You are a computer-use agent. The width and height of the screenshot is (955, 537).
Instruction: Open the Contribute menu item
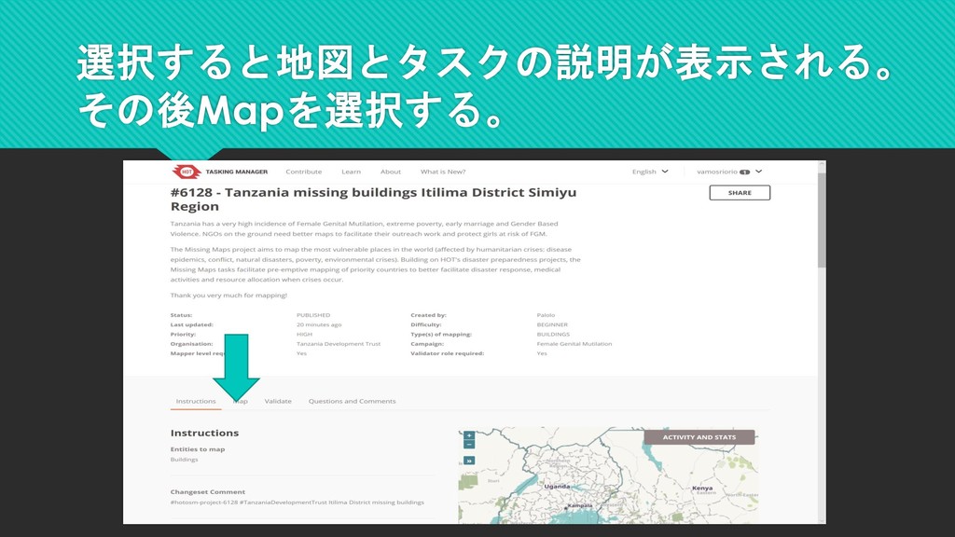(x=303, y=172)
